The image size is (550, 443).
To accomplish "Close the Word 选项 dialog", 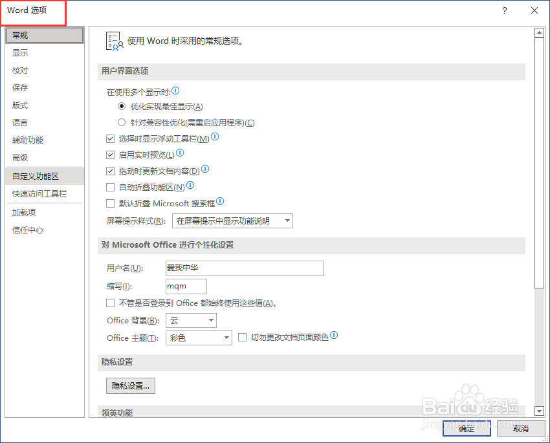I will click(x=534, y=10).
